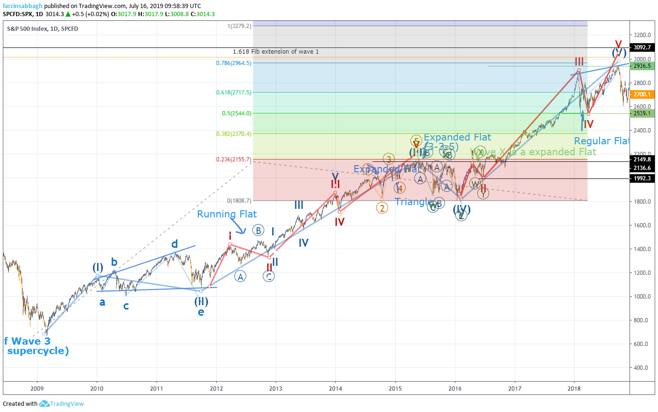Click 1000.0 on the price axis
Screen dimensions: 658x412
(x=641, y=297)
